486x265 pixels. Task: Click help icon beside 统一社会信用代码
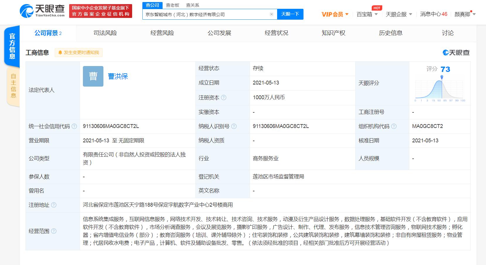(74, 126)
